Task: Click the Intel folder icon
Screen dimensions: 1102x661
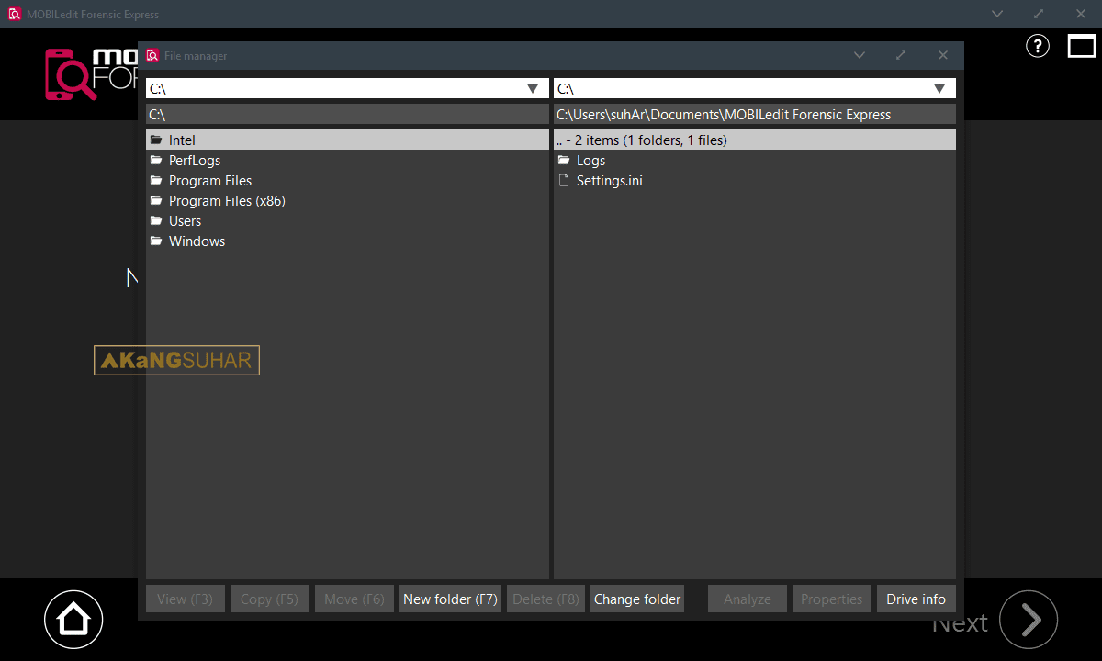Action: (x=156, y=140)
